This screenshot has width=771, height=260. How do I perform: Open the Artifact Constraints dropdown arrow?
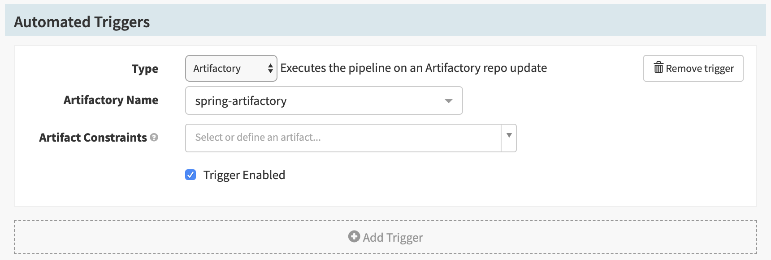pos(509,136)
